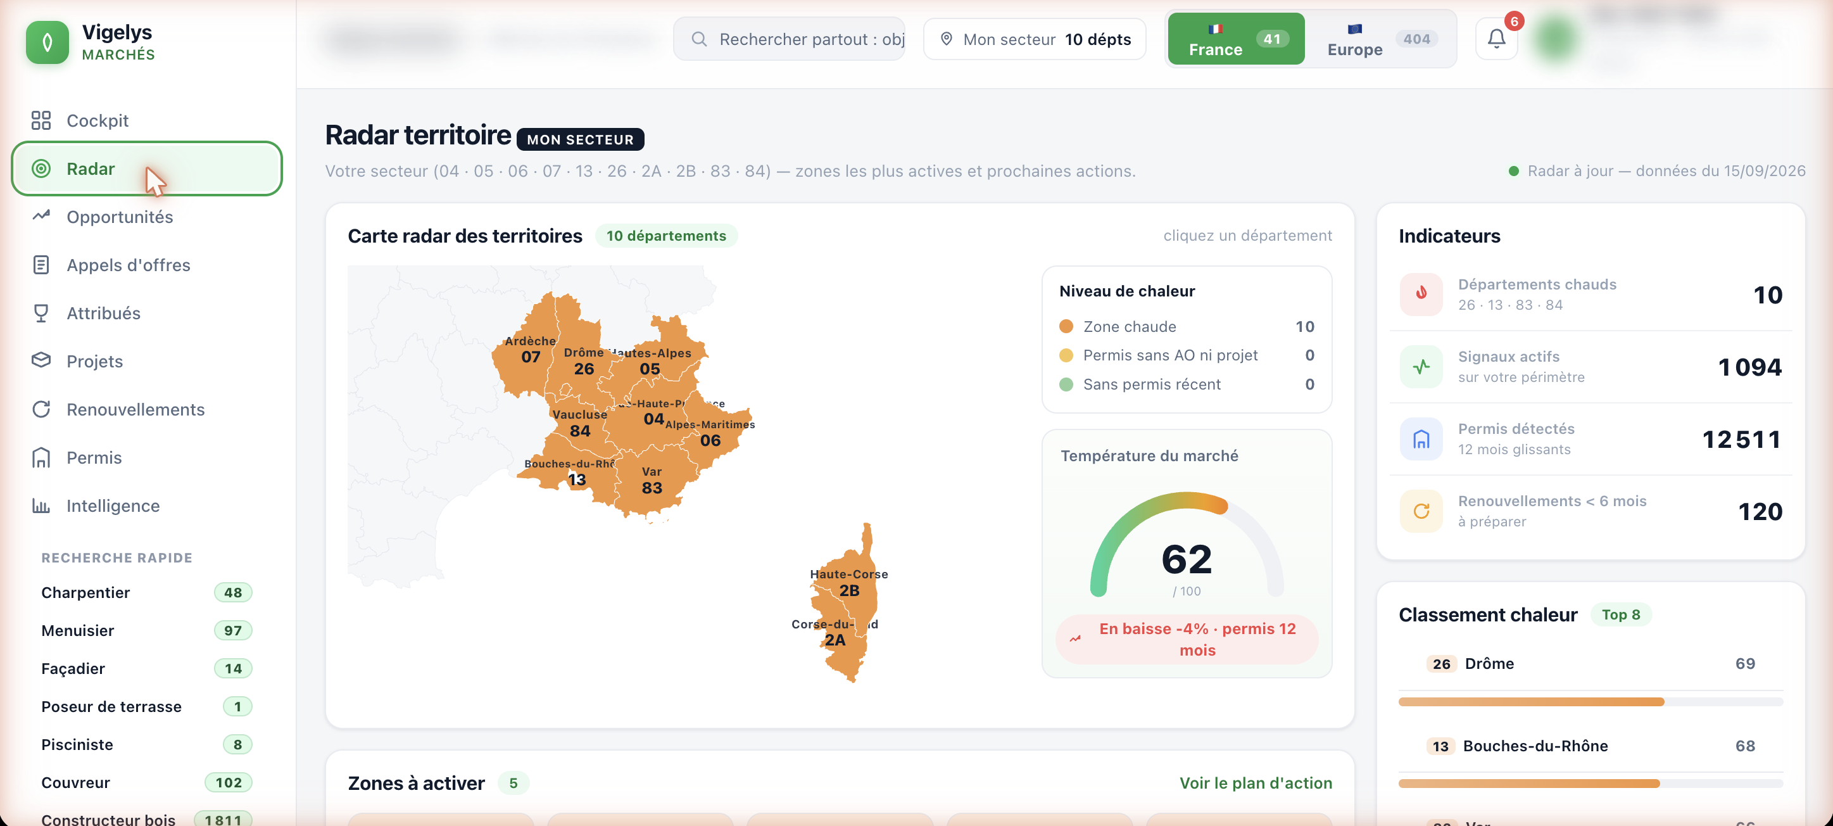Click the 10 départements badge
This screenshot has height=826, width=1833.
click(x=666, y=236)
